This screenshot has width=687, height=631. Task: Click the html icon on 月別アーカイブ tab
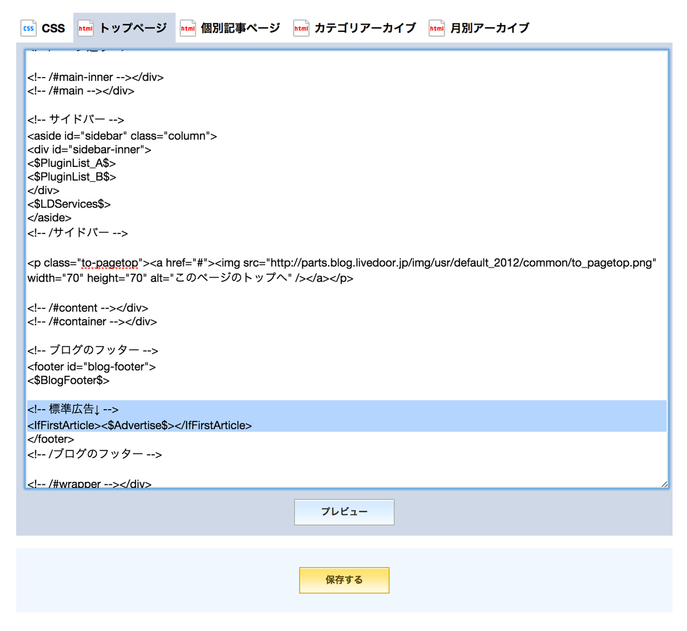(437, 28)
